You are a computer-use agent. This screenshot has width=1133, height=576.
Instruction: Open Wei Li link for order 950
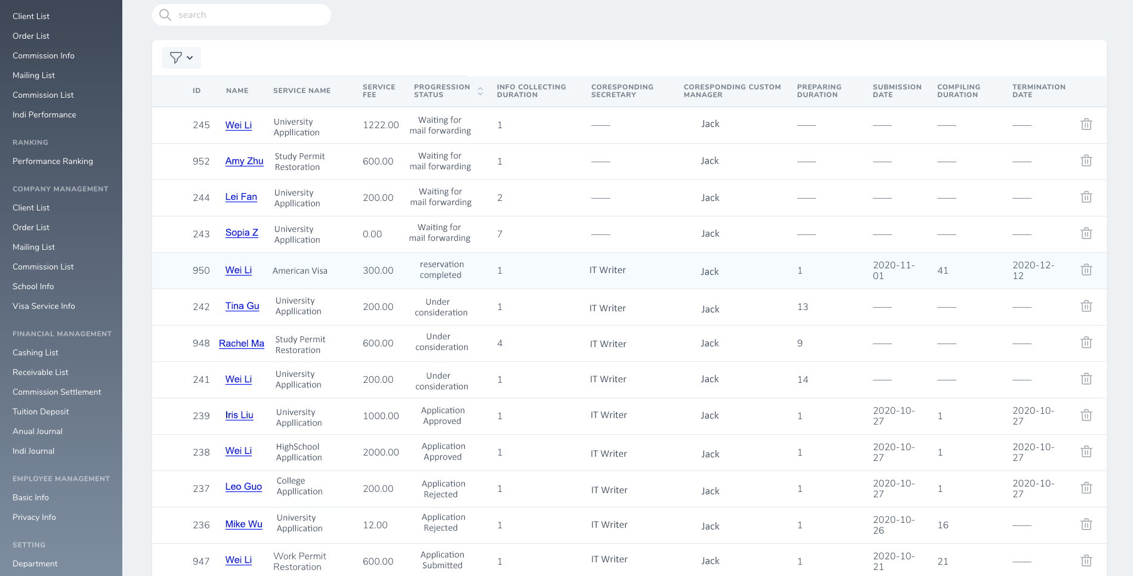click(x=239, y=270)
